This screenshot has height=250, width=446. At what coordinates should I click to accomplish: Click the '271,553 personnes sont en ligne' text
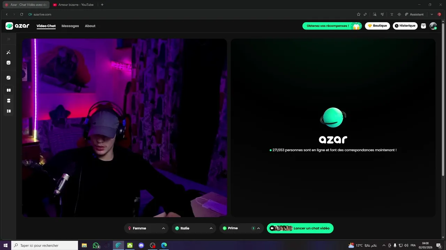pos(334,150)
